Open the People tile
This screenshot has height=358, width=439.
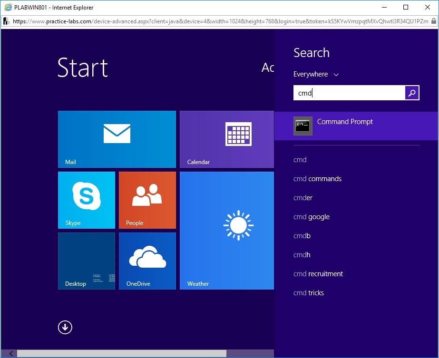pyautogui.click(x=147, y=200)
